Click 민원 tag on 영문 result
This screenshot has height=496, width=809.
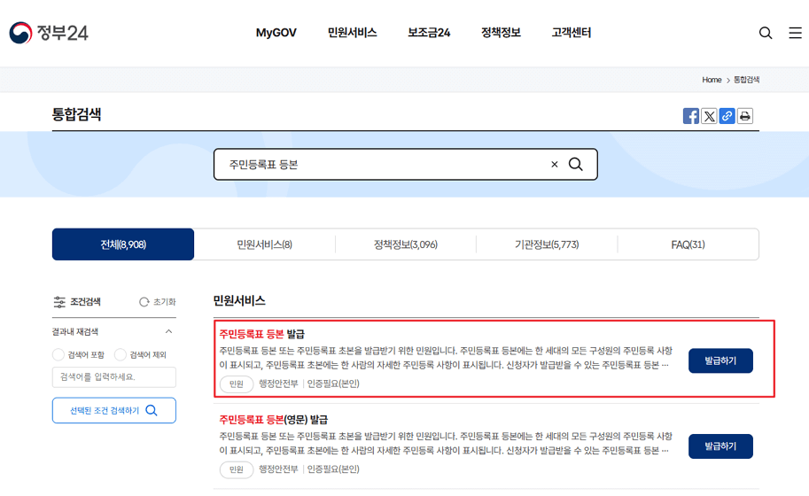(x=237, y=469)
